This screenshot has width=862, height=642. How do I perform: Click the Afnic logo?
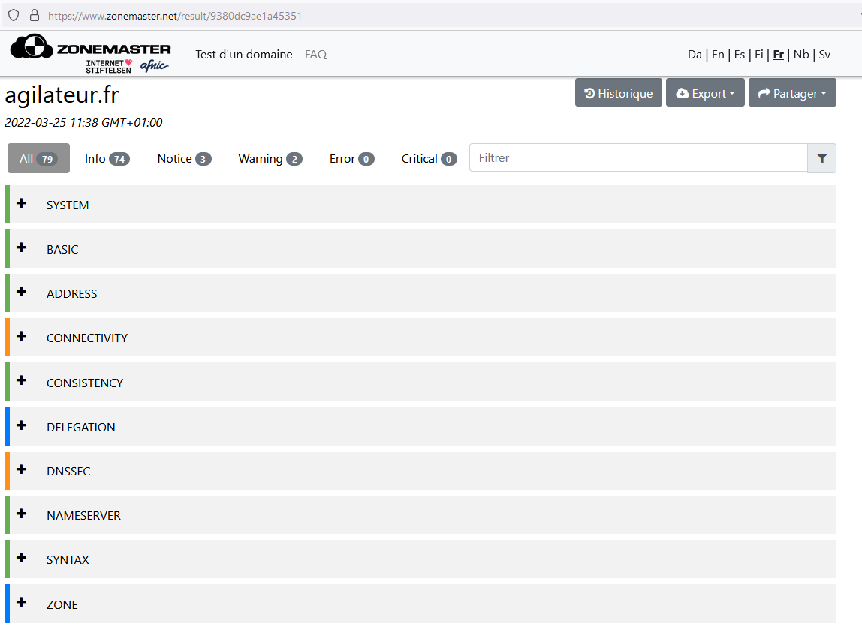pos(154,66)
